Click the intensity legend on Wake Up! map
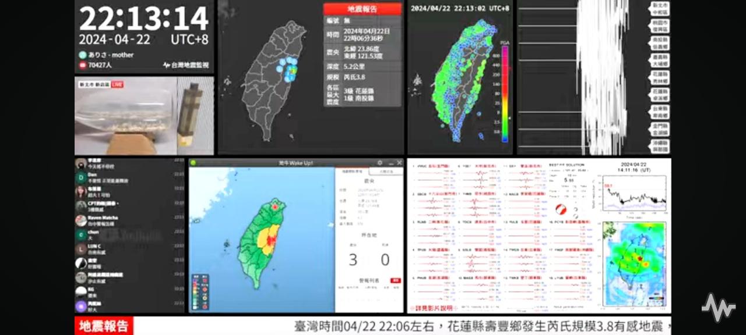Screen dimensions: 746x335 [x=201, y=290]
